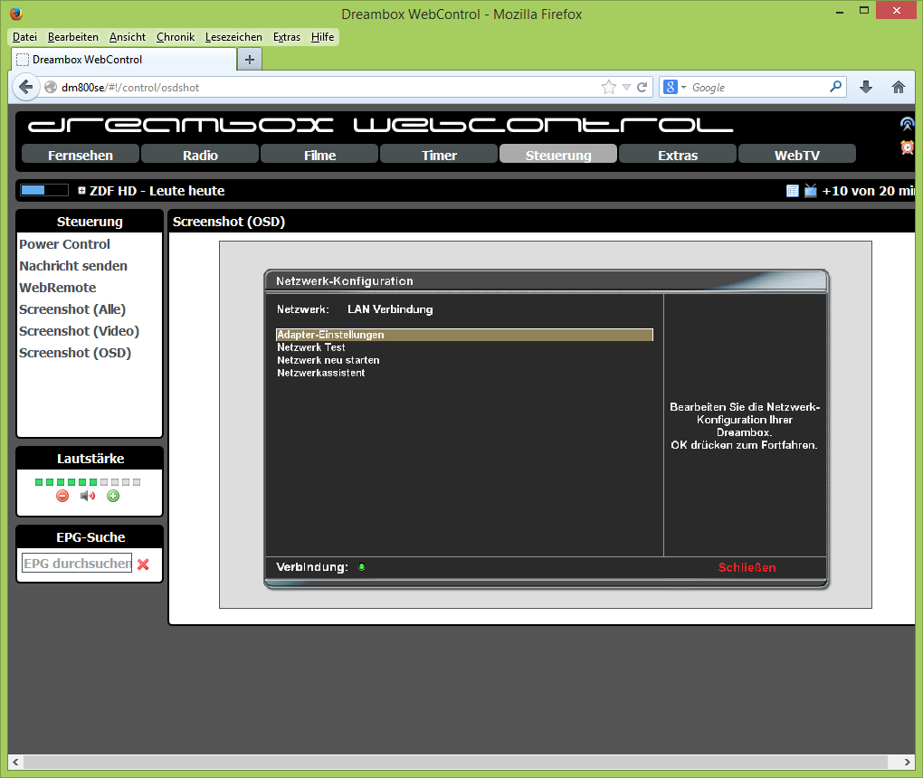Open the Extras tab

[678, 155]
